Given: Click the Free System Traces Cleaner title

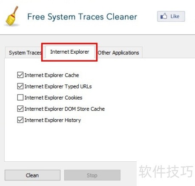Looking at the screenshot, I should (82, 17).
